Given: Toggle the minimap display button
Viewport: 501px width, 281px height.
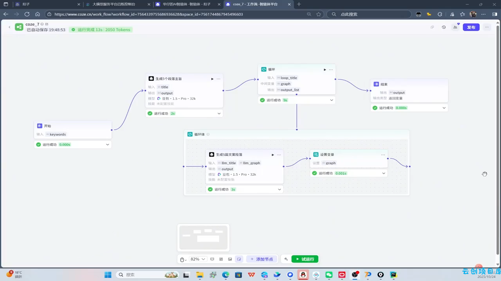Looking at the screenshot, I should click(239, 259).
